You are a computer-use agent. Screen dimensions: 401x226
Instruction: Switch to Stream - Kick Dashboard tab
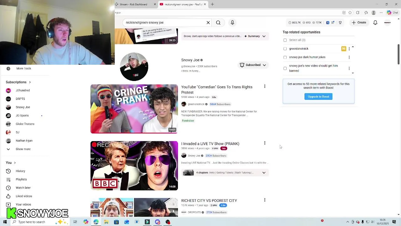133,4
